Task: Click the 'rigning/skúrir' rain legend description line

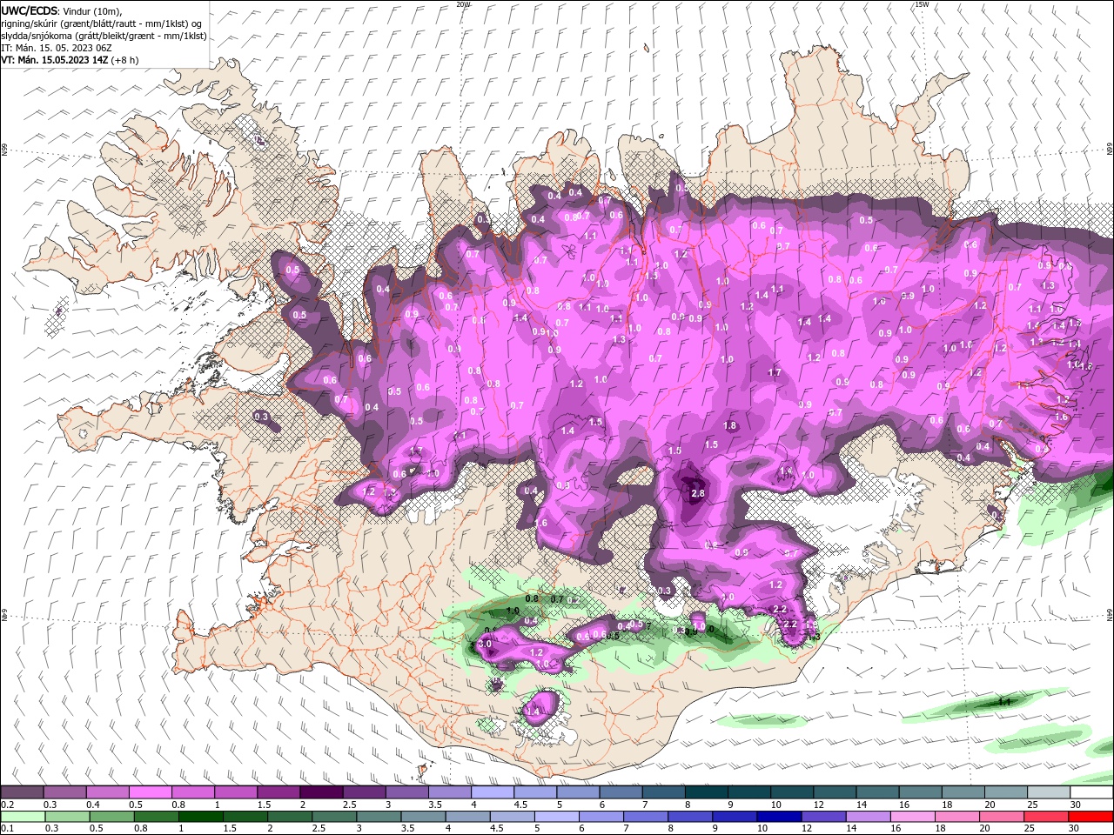Action: (103, 23)
